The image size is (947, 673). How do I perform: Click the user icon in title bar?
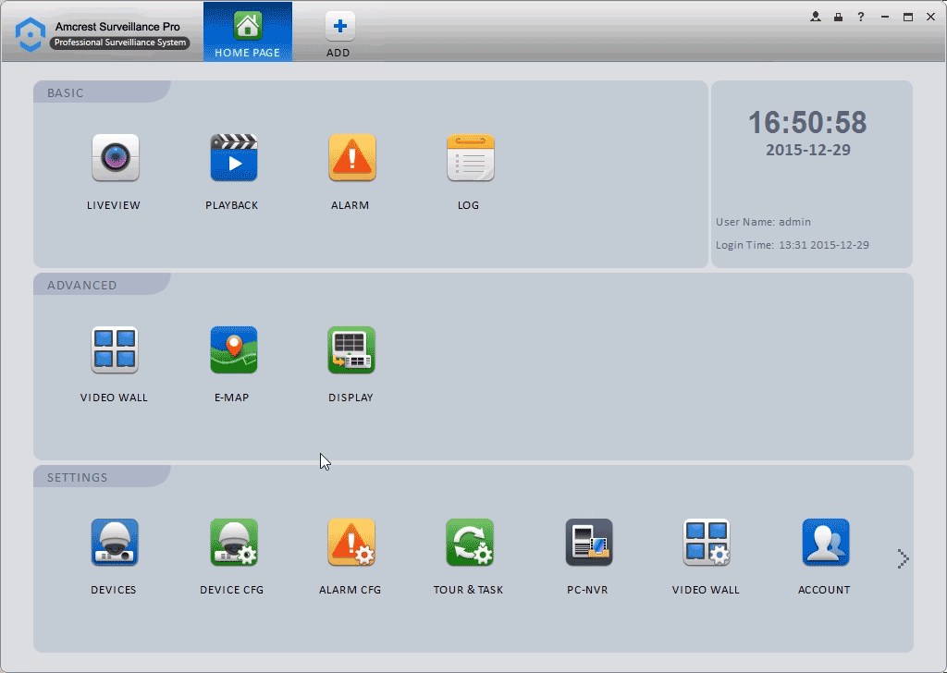tap(816, 17)
